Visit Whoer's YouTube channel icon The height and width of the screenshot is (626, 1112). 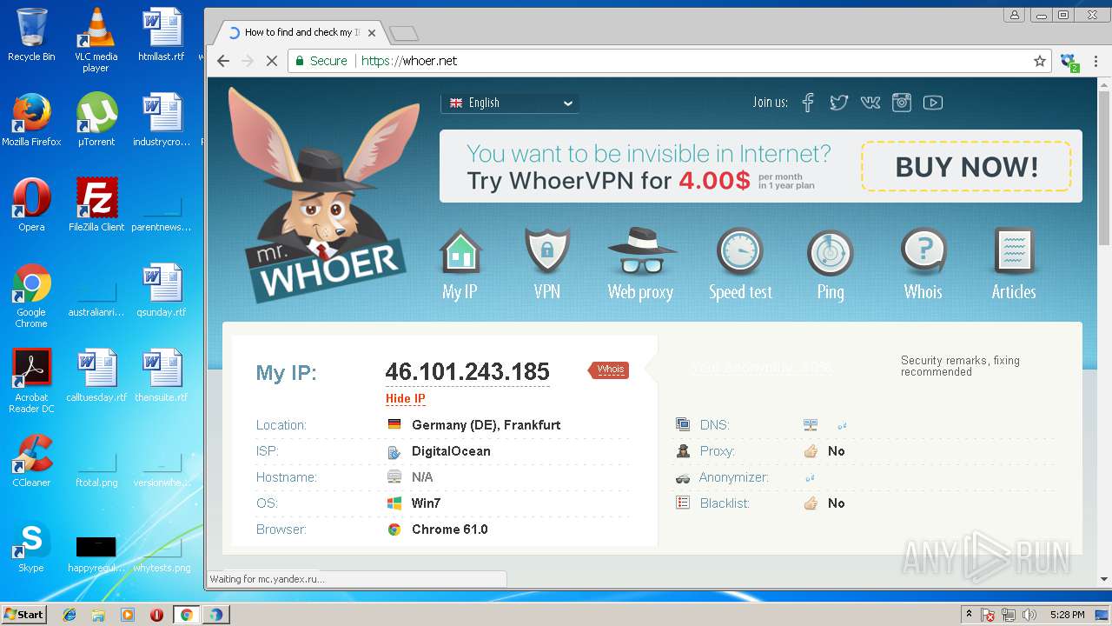tap(933, 103)
